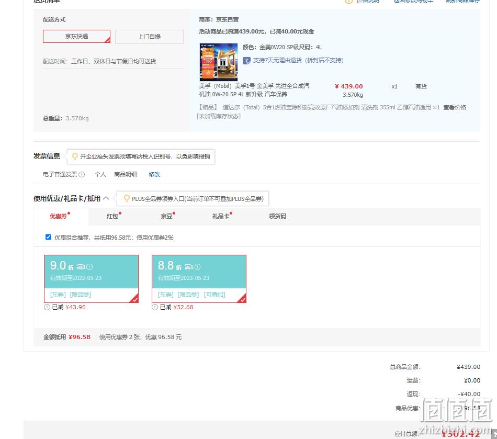Click the 总重量 3.570kg text
Viewport: 497px width, 439px height.
coord(66,118)
